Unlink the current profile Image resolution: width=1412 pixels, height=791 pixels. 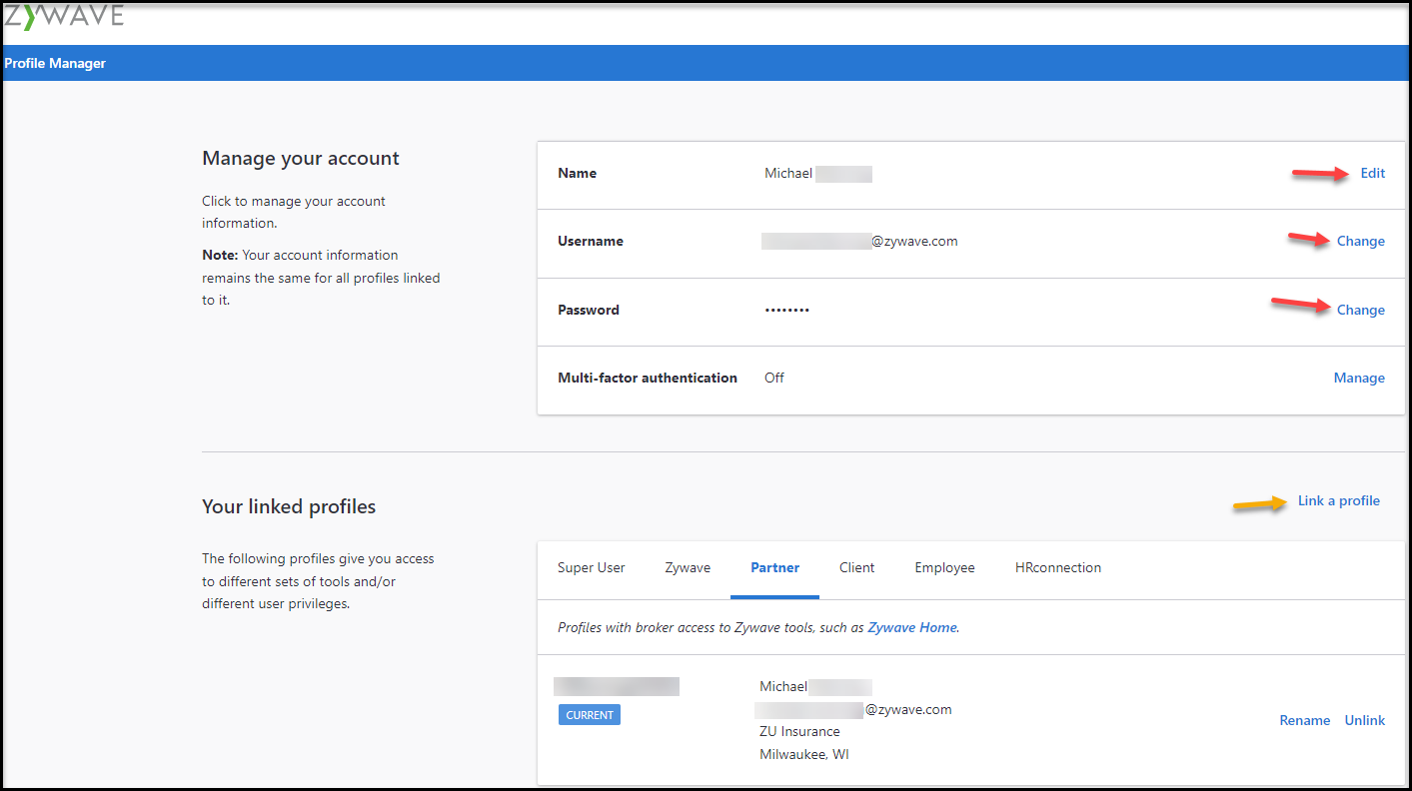point(1364,720)
